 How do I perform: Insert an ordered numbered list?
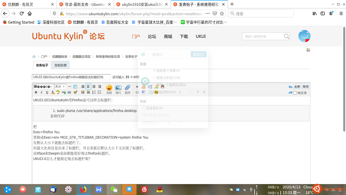pyautogui.click(x=94, y=92)
